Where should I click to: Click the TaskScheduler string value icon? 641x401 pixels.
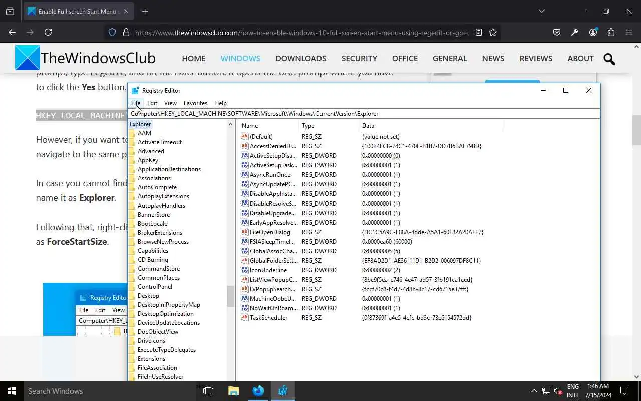pos(245,317)
